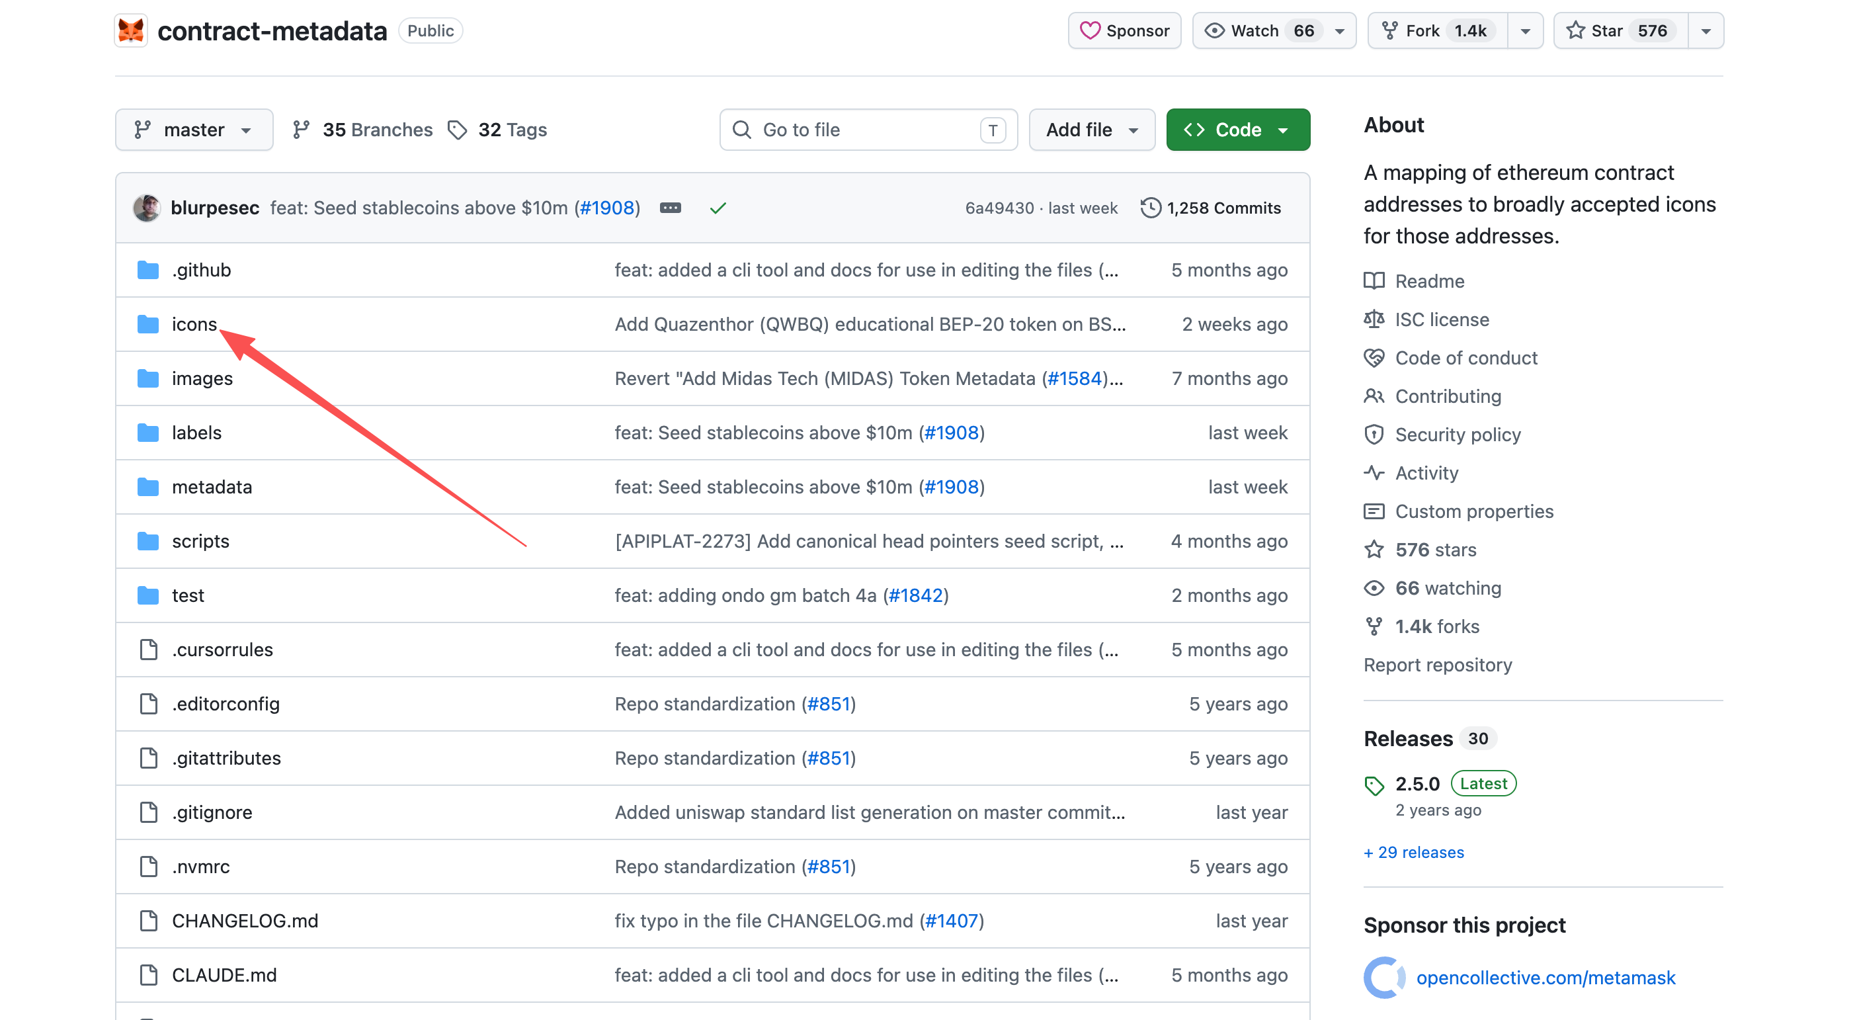Open the Security policy link

[1458, 435]
